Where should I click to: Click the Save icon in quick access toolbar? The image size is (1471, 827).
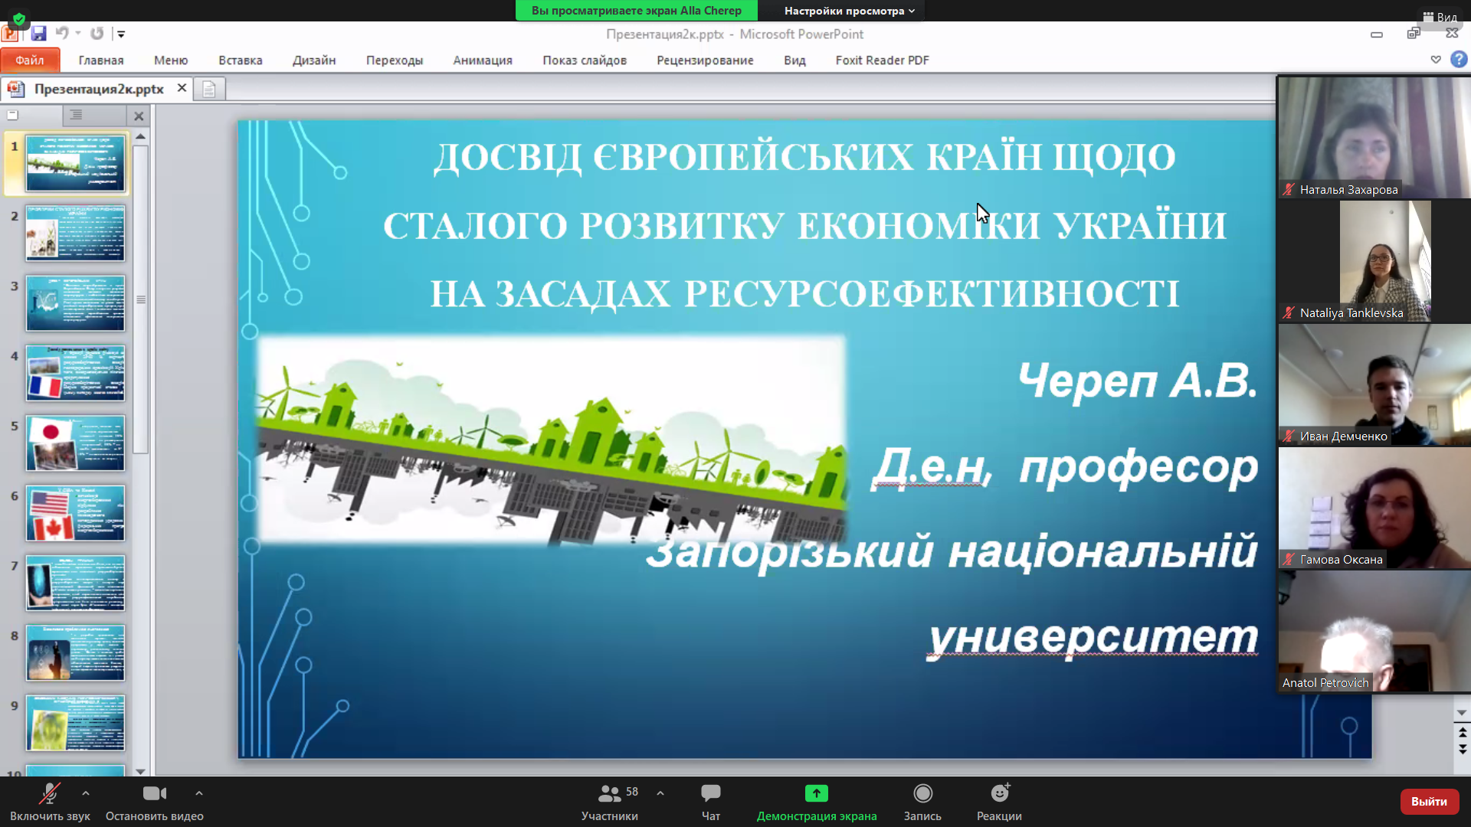tap(38, 33)
